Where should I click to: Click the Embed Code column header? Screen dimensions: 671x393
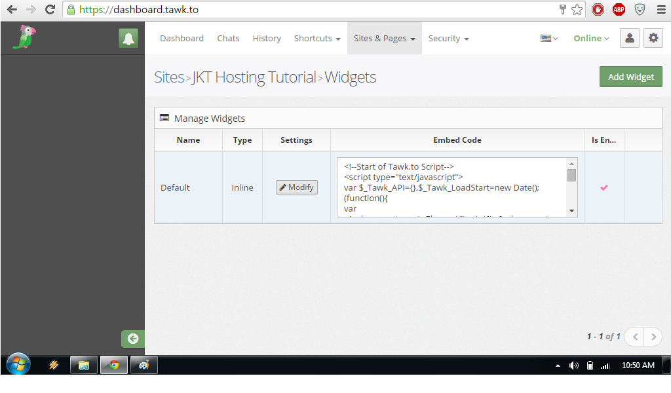click(x=457, y=140)
